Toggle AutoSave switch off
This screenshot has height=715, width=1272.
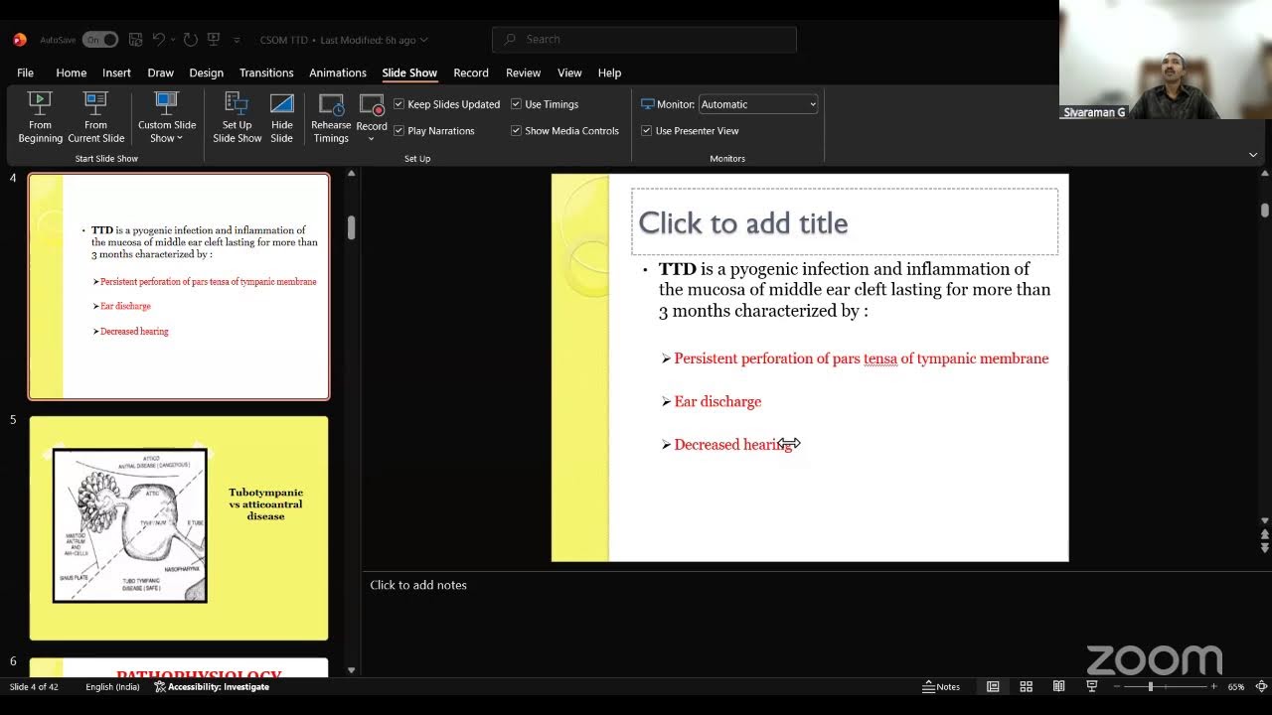pos(100,40)
